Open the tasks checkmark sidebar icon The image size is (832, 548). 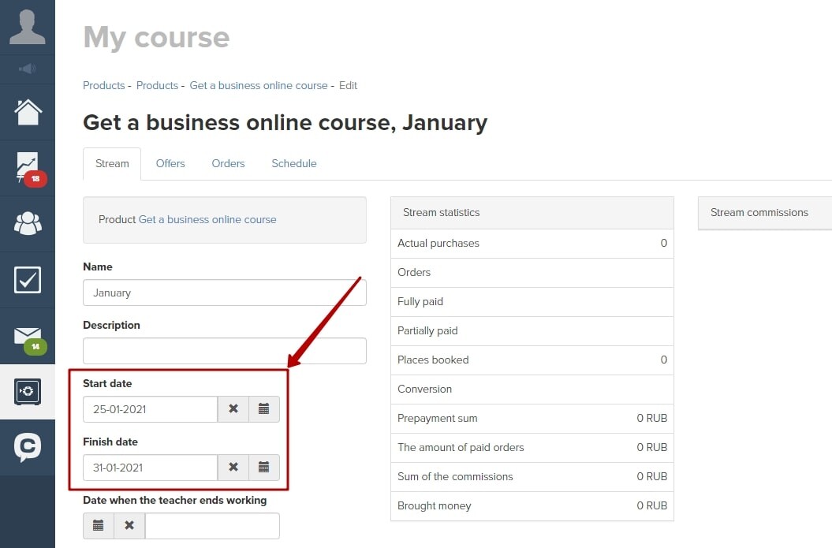click(28, 280)
